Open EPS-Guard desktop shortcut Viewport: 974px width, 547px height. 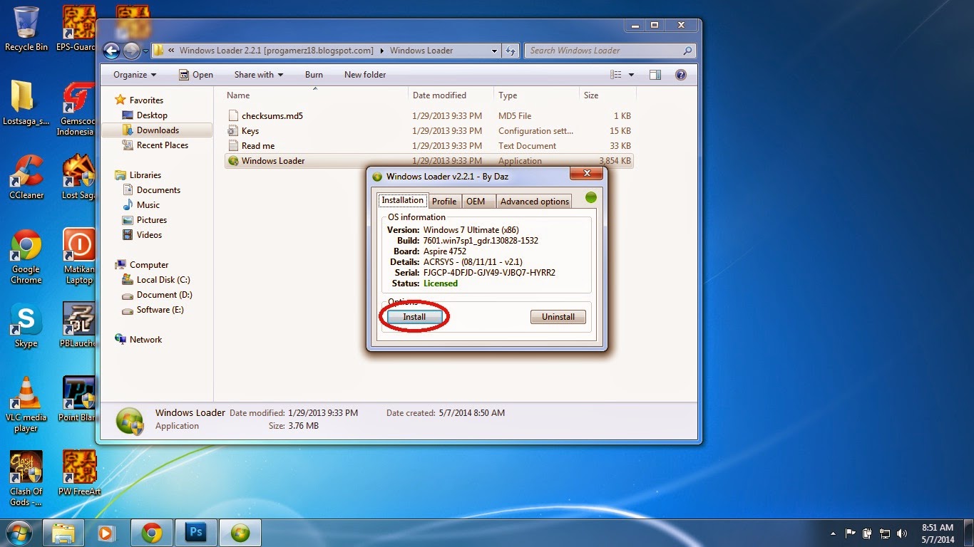tap(78, 28)
